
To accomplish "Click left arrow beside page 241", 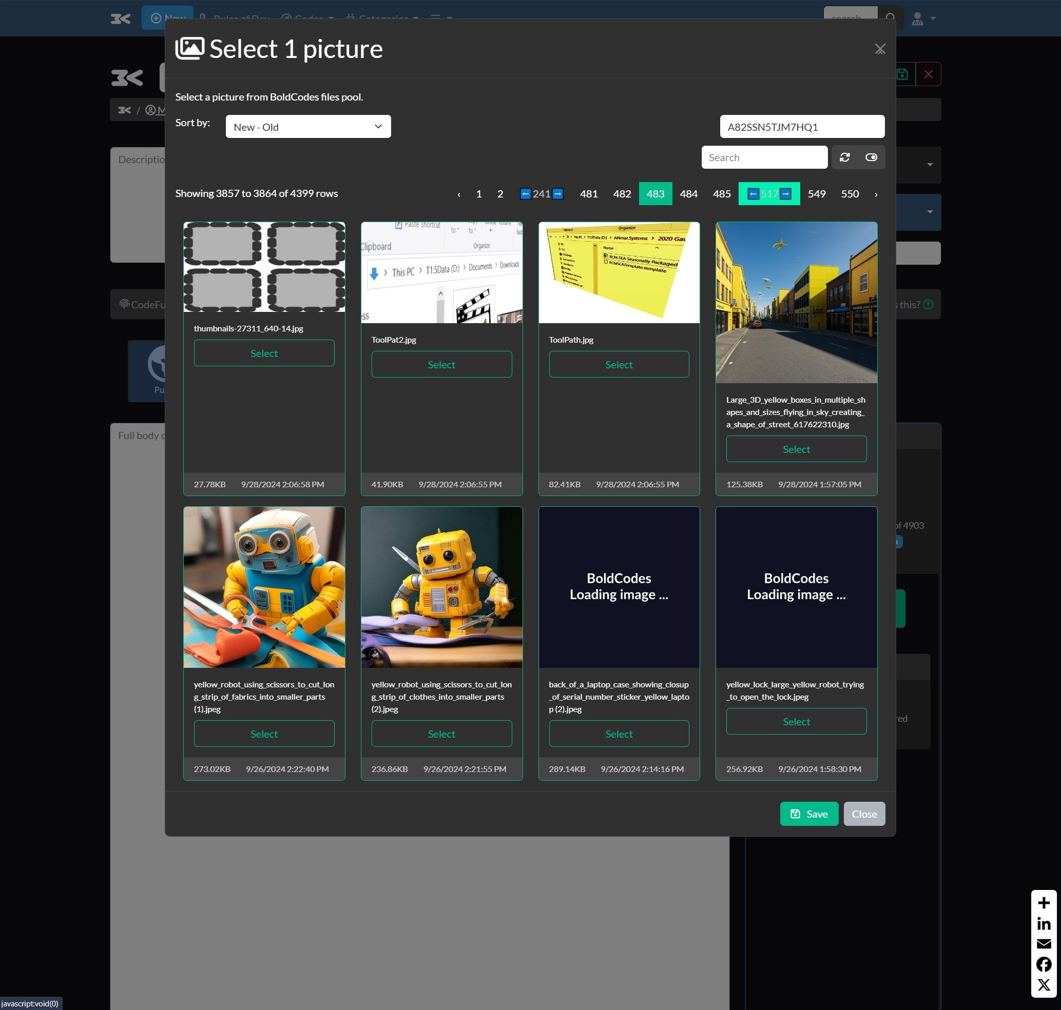I will pos(525,194).
